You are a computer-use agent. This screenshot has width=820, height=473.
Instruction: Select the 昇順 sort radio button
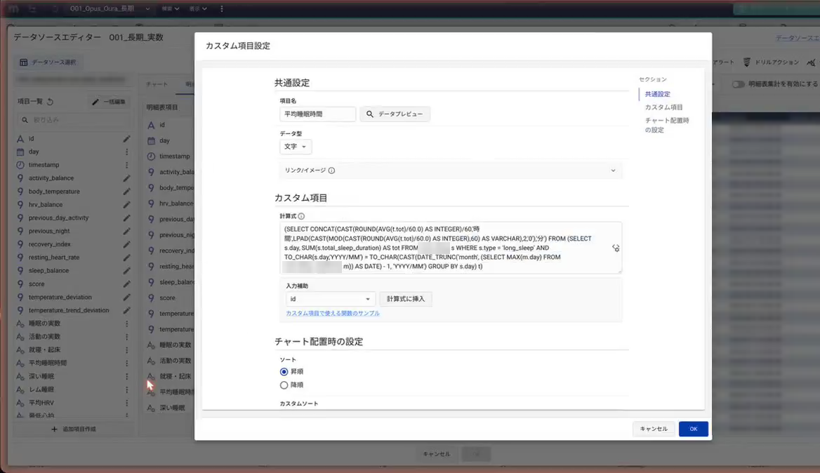point(284,372)
